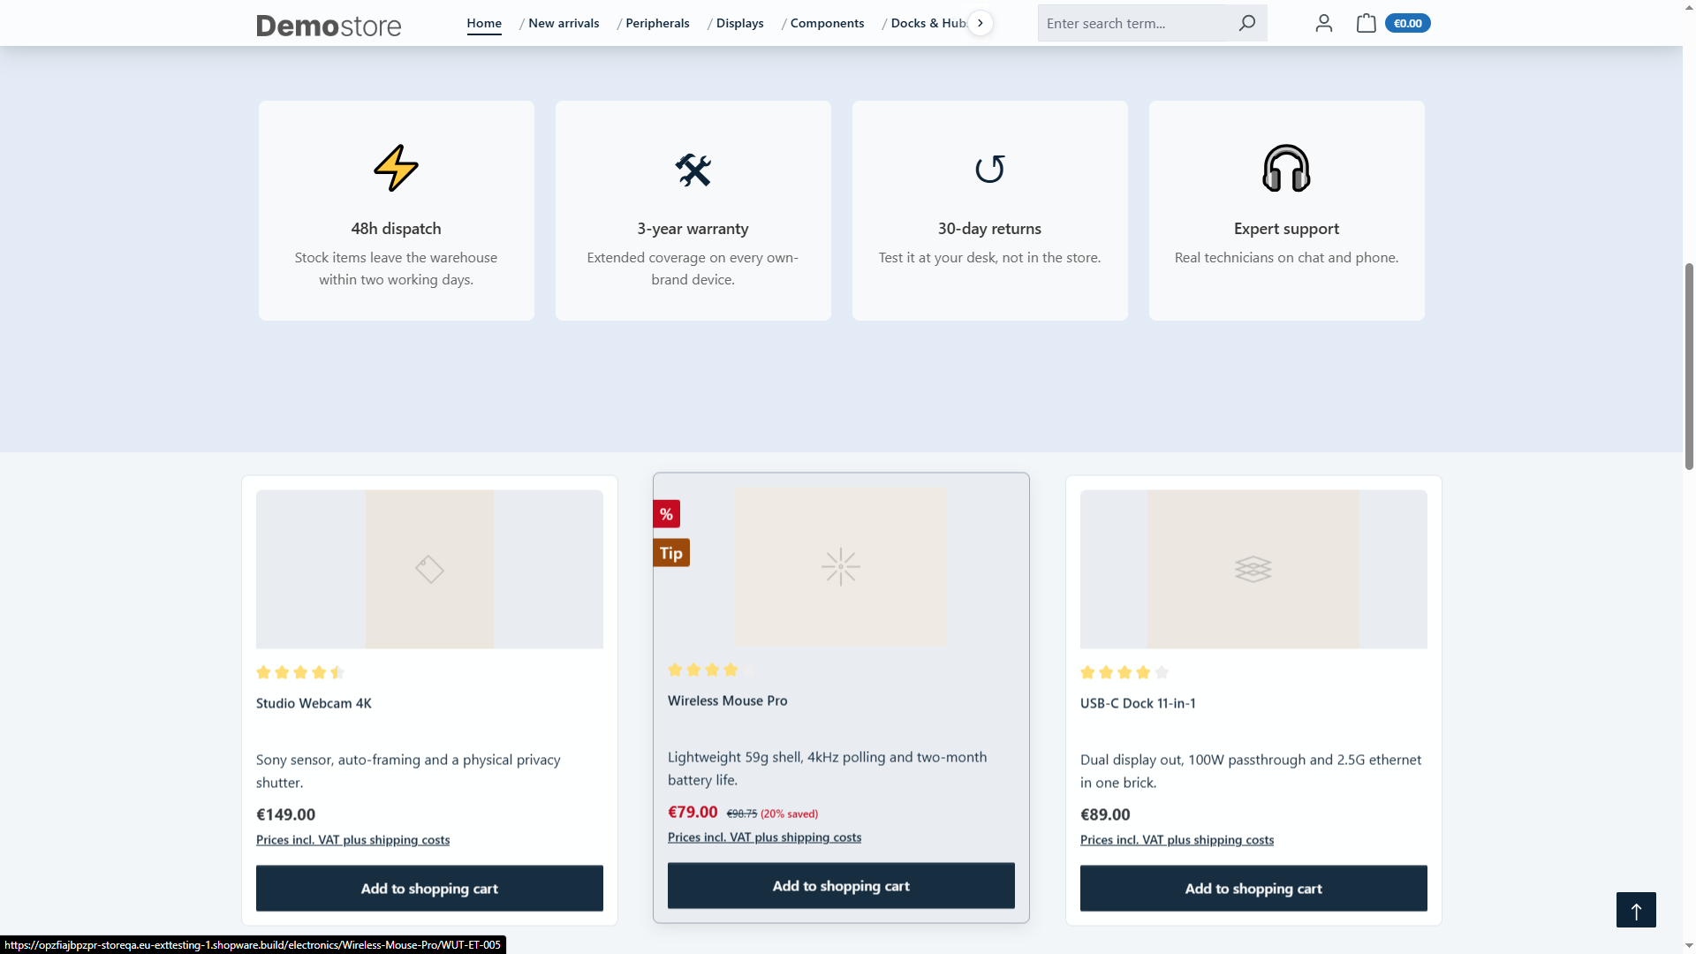Screen dimensions: 1696x954
Task: Open the Wireless Mouse Pro product image
Action: 841,566
